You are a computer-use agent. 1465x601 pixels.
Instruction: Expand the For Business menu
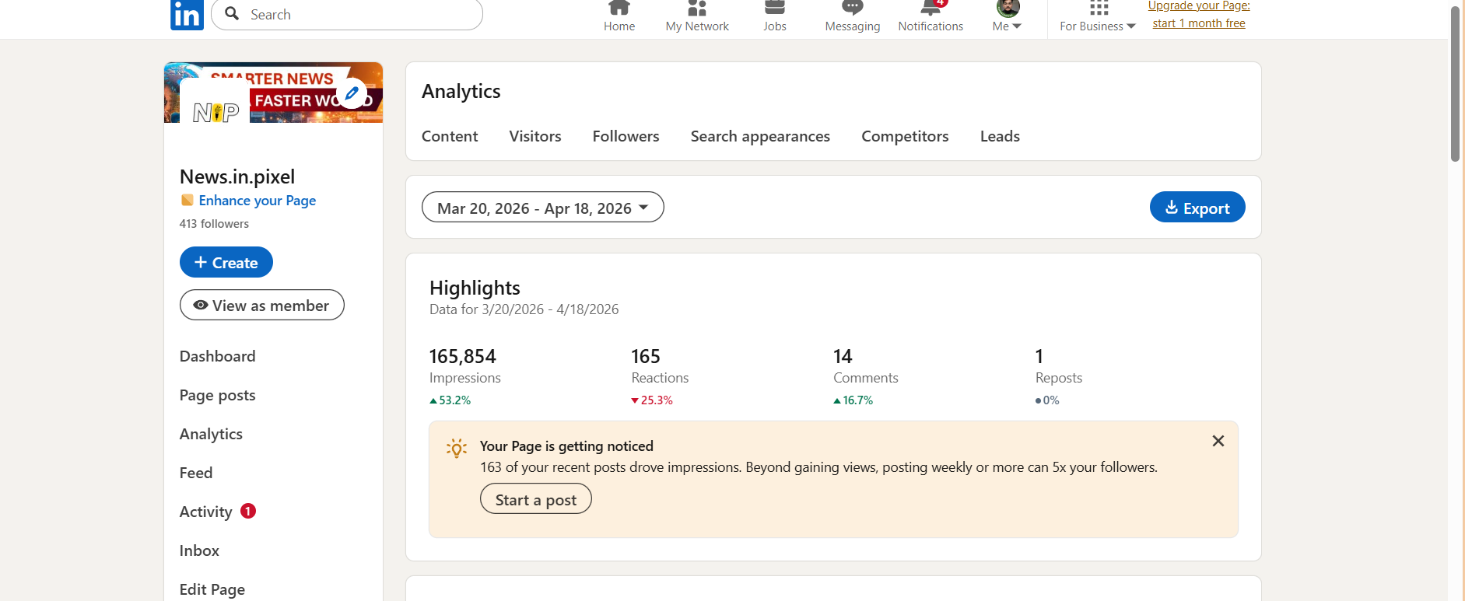(x=1098, y=16)
